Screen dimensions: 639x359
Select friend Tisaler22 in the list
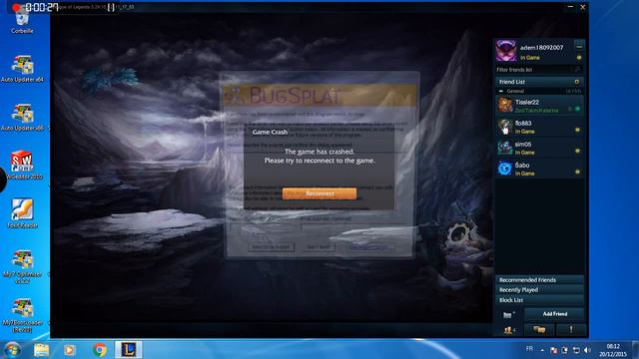tap(539, 106)
